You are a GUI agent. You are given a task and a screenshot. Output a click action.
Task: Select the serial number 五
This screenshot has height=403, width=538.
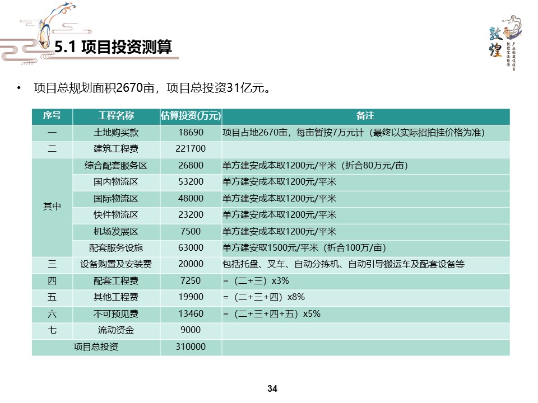52,297
